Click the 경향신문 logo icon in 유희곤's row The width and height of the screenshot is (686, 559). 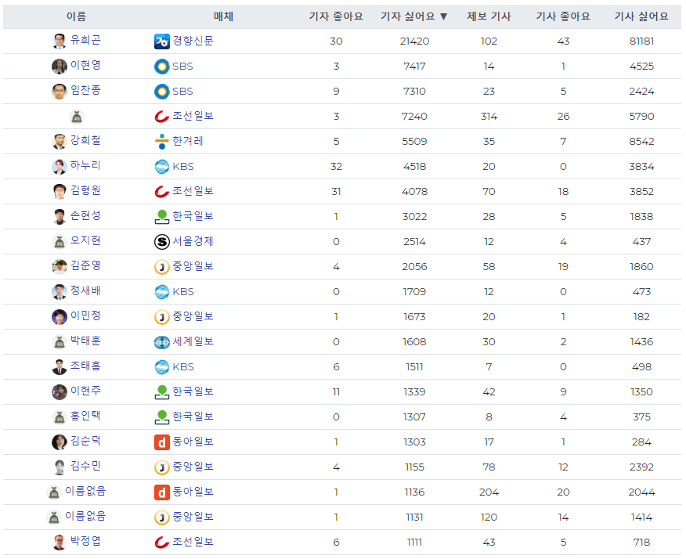pos(162,41)
